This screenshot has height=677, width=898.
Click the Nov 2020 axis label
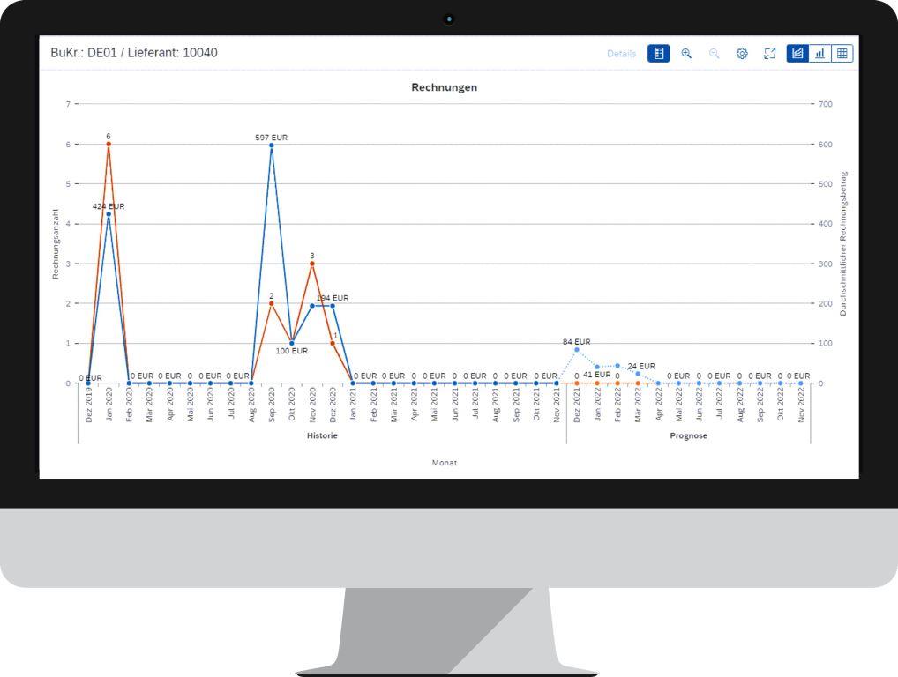(312, 405)
